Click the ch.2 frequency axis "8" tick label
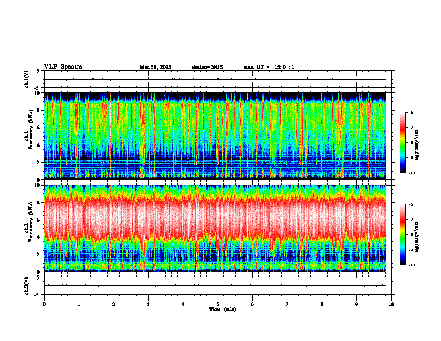The width and height of the screenshot is (441, 341). 39,203
